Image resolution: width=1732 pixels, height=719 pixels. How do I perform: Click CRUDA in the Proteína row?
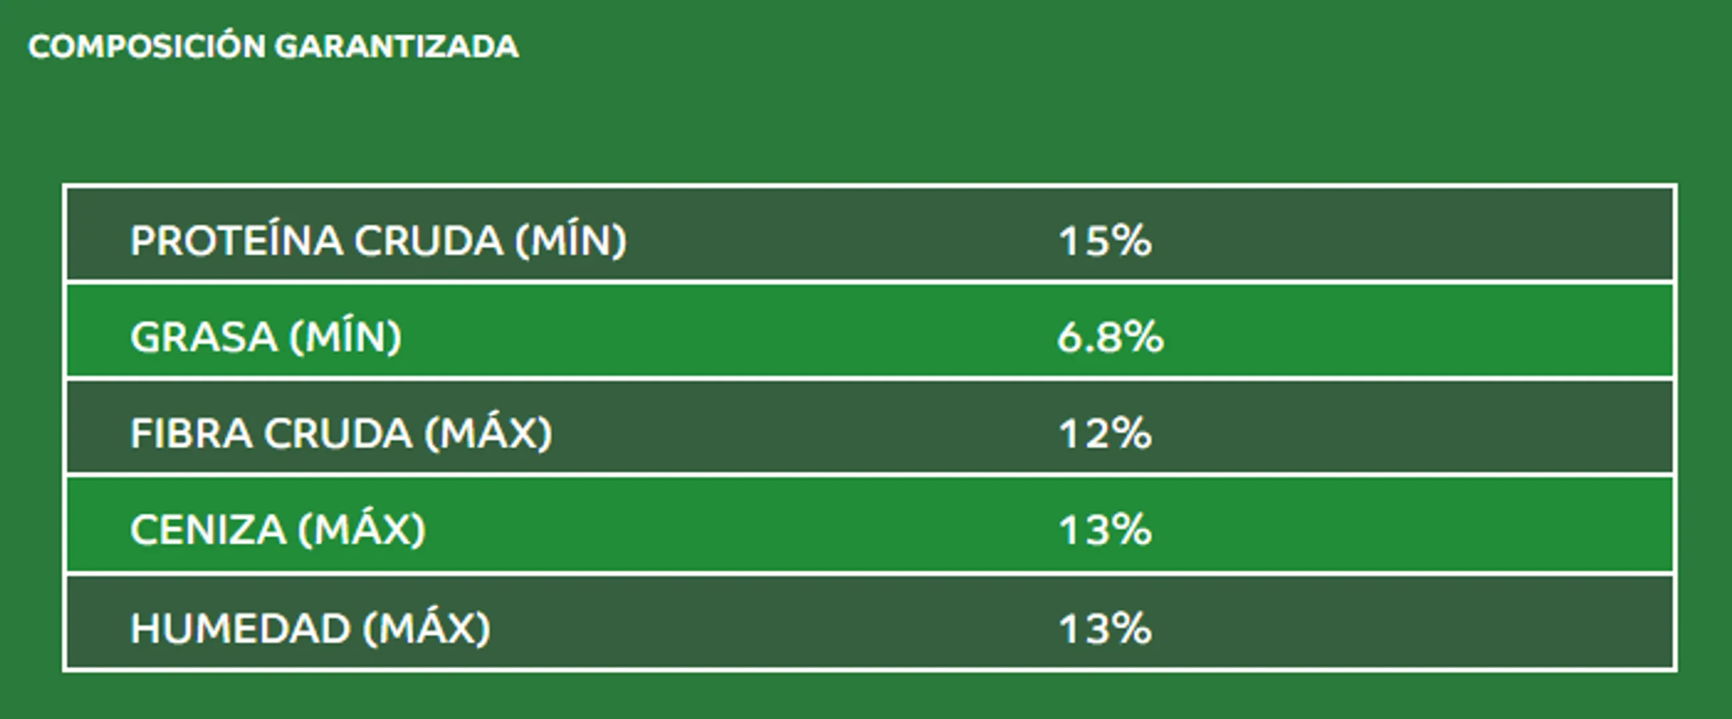[x=429, y=240]
